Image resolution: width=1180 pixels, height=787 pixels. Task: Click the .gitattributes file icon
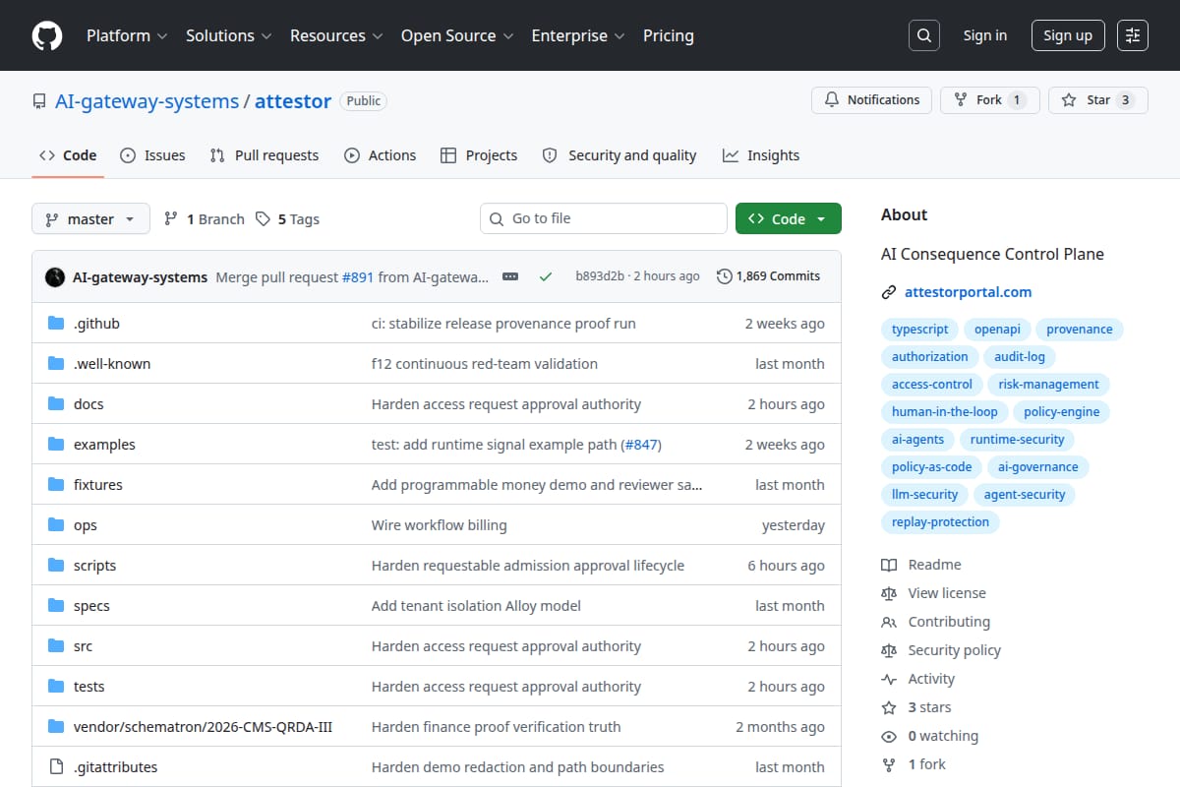56,767
